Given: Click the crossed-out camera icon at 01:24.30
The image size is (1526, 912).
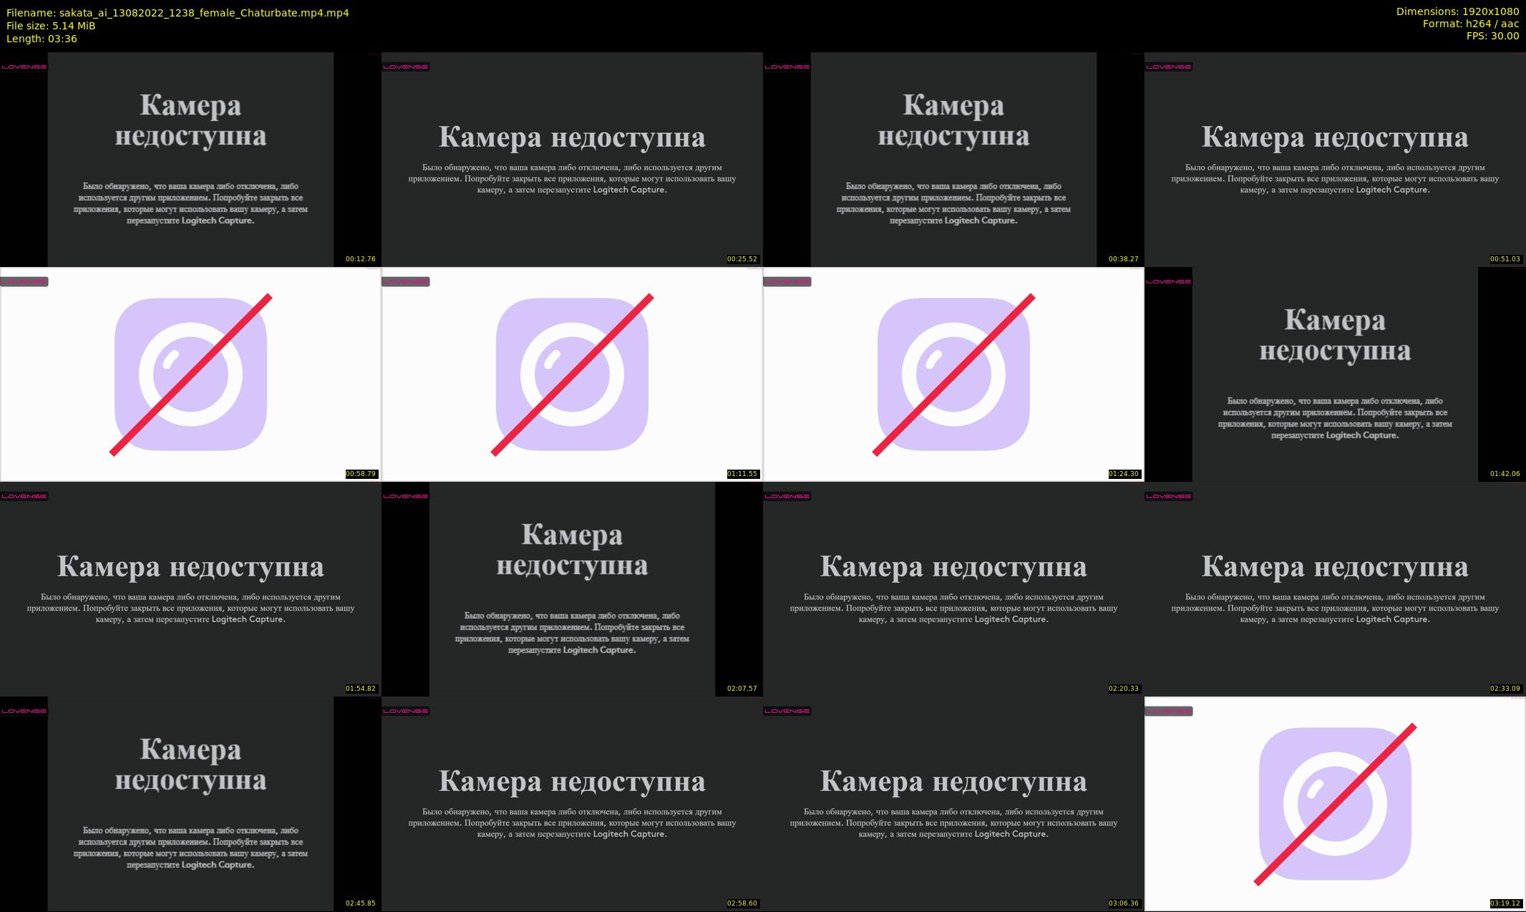Looking at the screenshot, I should coord(953,374).
